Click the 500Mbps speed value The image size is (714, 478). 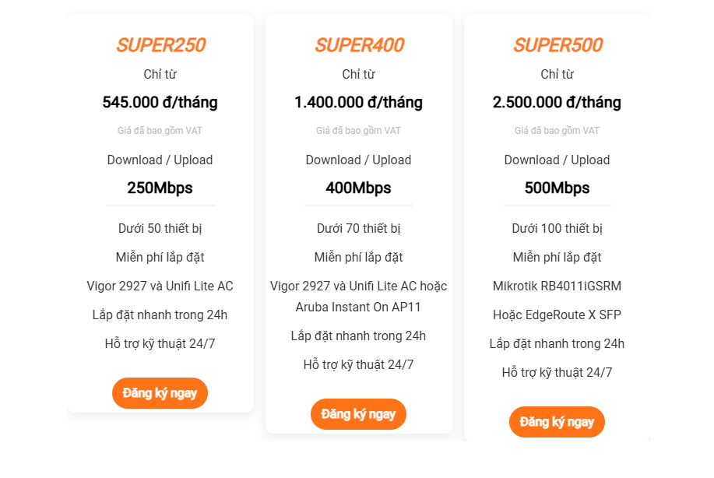pos(557,188)
